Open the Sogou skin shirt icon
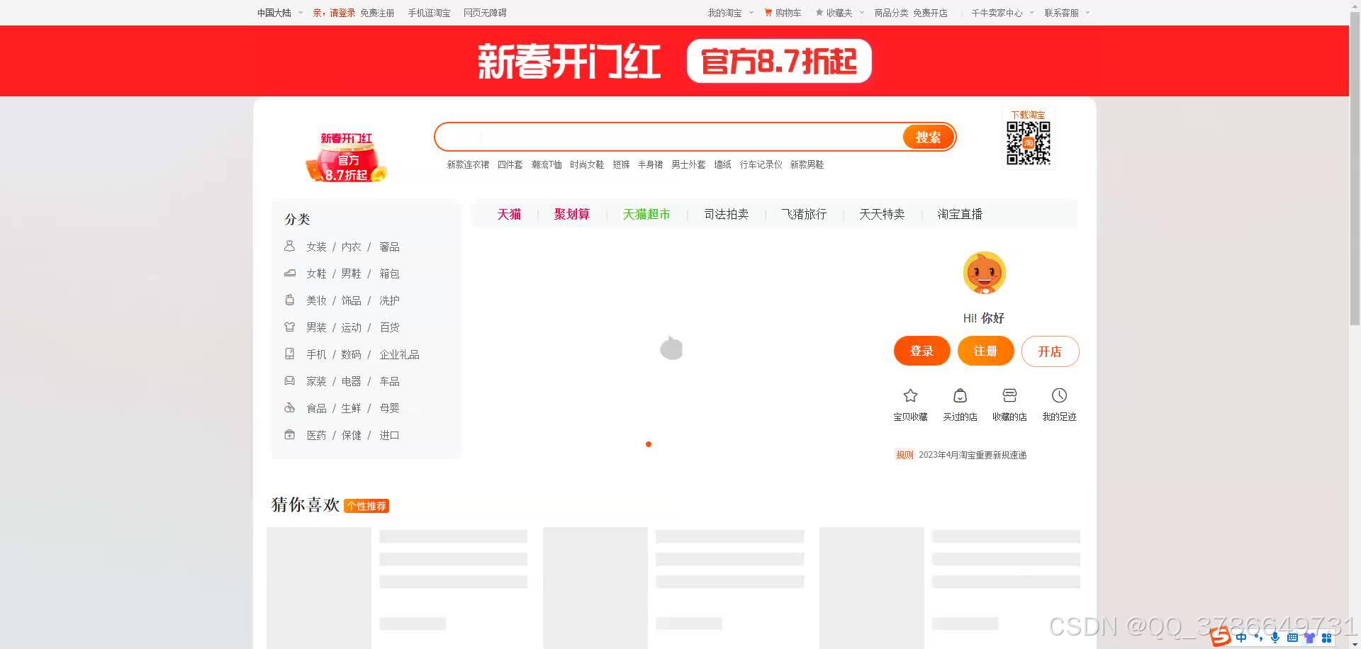This screenshot has height=649, width=1361. pos(1309,638)
